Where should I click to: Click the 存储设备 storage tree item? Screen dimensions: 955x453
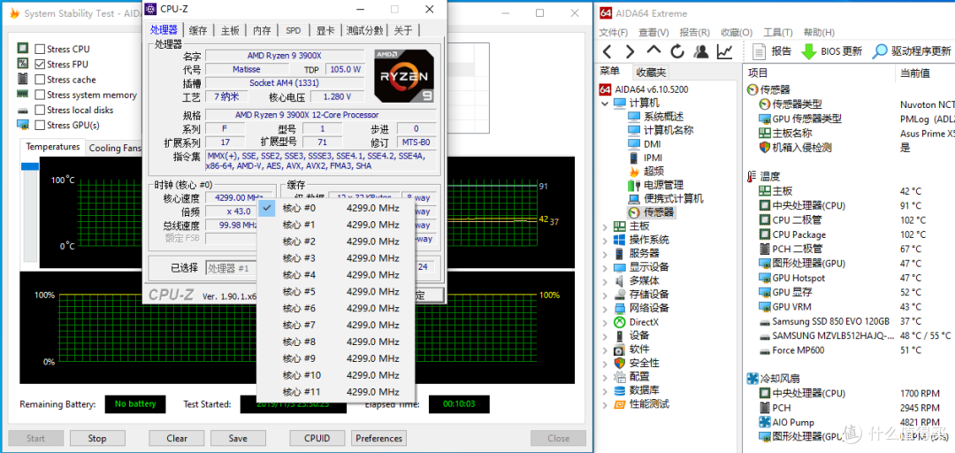click(642, 295)
